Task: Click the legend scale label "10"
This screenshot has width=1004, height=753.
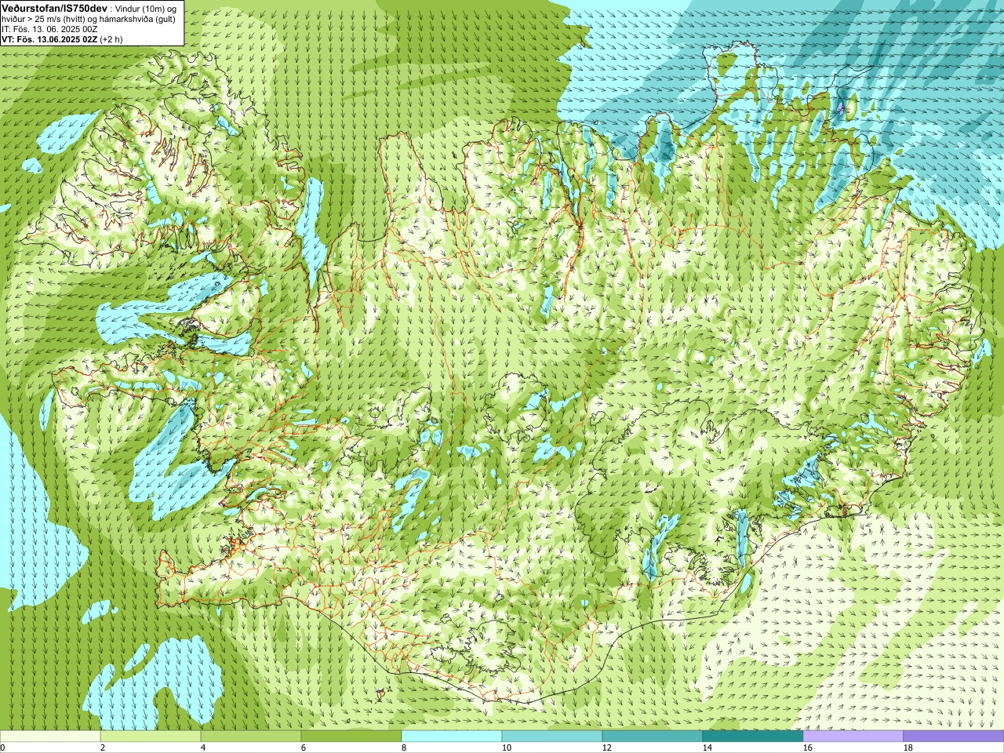Action: (506, 748)
